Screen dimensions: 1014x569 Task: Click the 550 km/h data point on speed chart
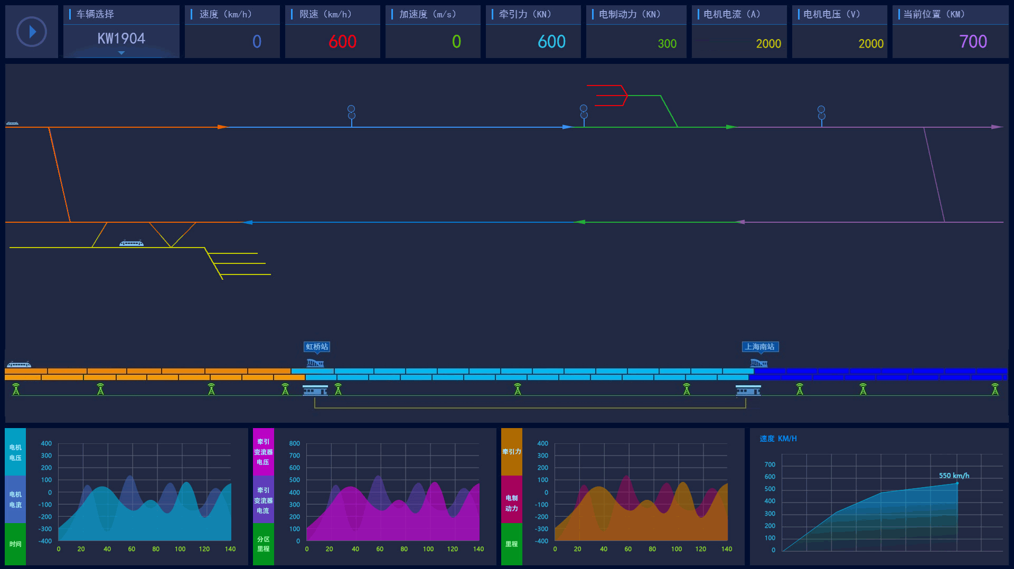tap(957, 483)
